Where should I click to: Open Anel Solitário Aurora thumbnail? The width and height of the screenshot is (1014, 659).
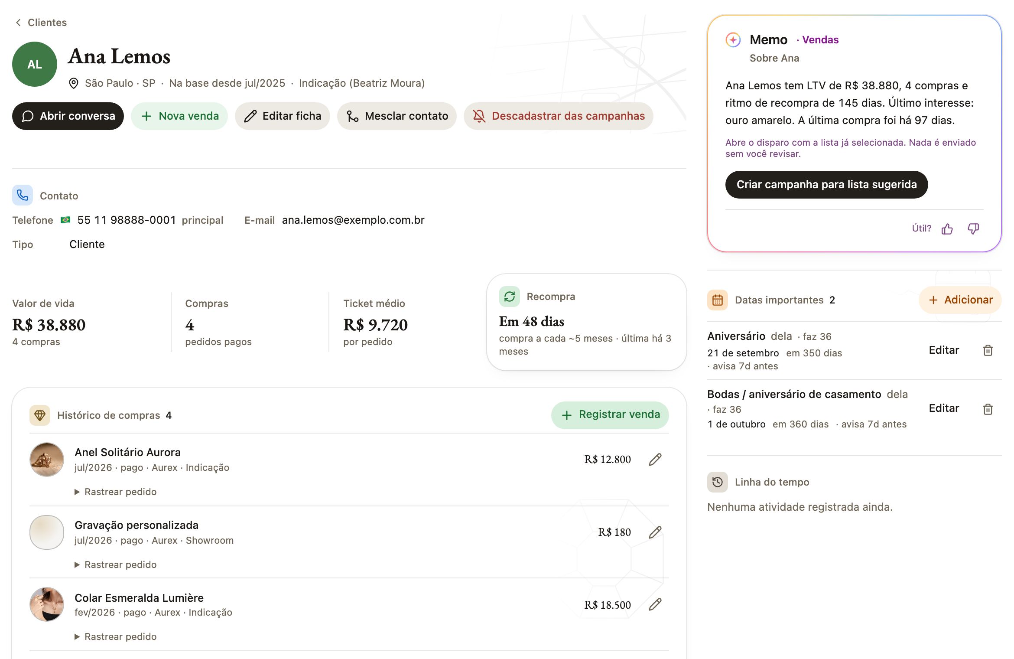47,460
